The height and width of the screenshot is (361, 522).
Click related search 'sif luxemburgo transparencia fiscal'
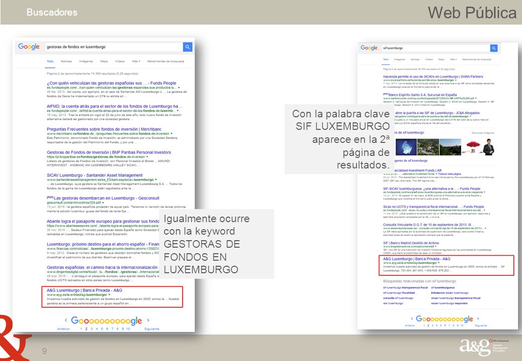pos(405,287)
